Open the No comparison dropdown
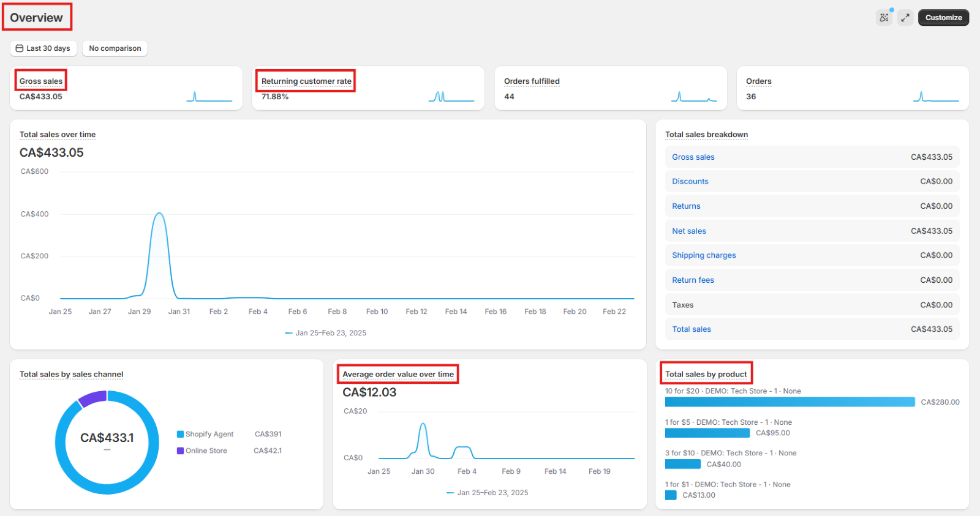Viewport: 980px width, 516px height. click(x=115, y=48)
